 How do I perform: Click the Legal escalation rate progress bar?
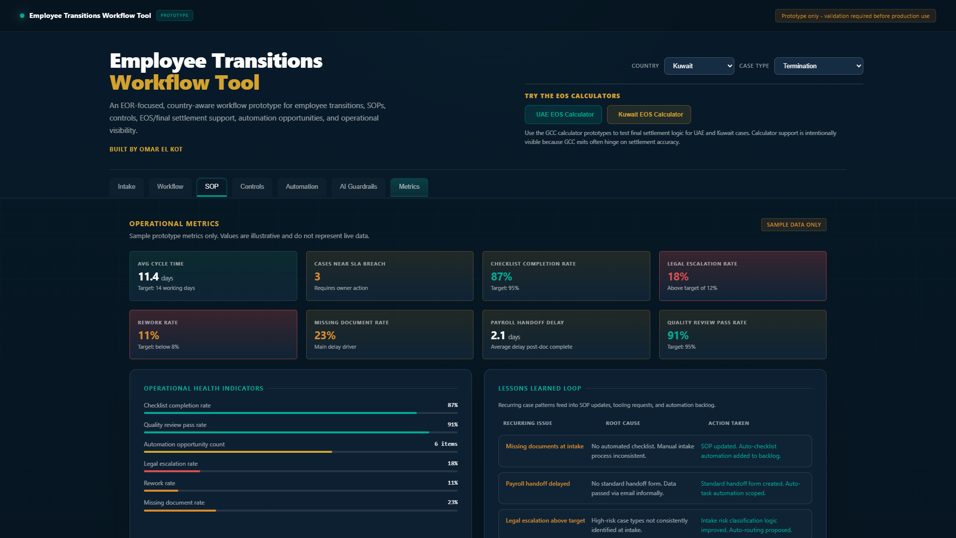coord(301,471)
